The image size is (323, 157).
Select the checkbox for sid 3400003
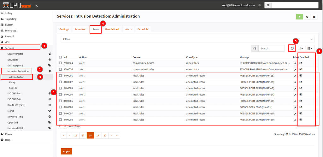[x=61, y=88]
